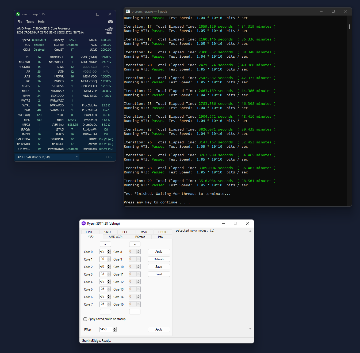Click the Ryzen SDT title bar icon
360x353 pixels.
pyautogui.click(x=83, y=223)
